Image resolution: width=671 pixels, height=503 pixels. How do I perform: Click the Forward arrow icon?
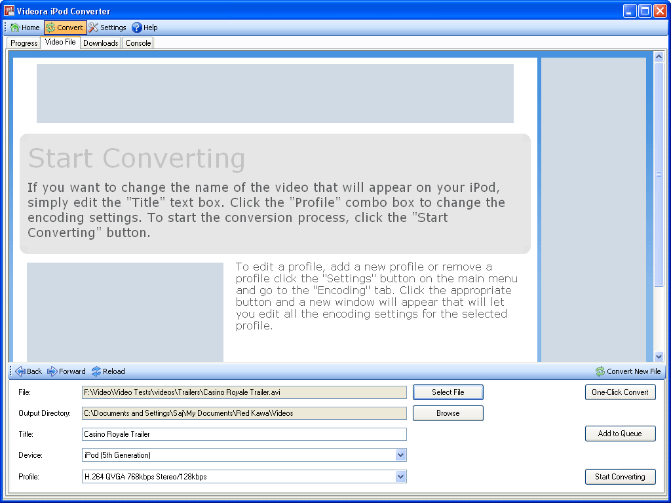pos(52,371)
